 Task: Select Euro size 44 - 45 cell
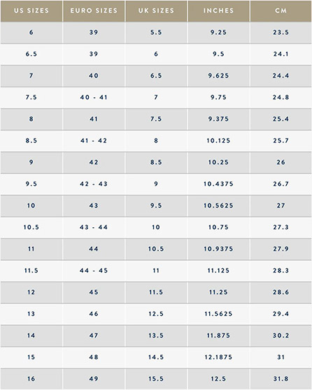click(x=94, y=270)
